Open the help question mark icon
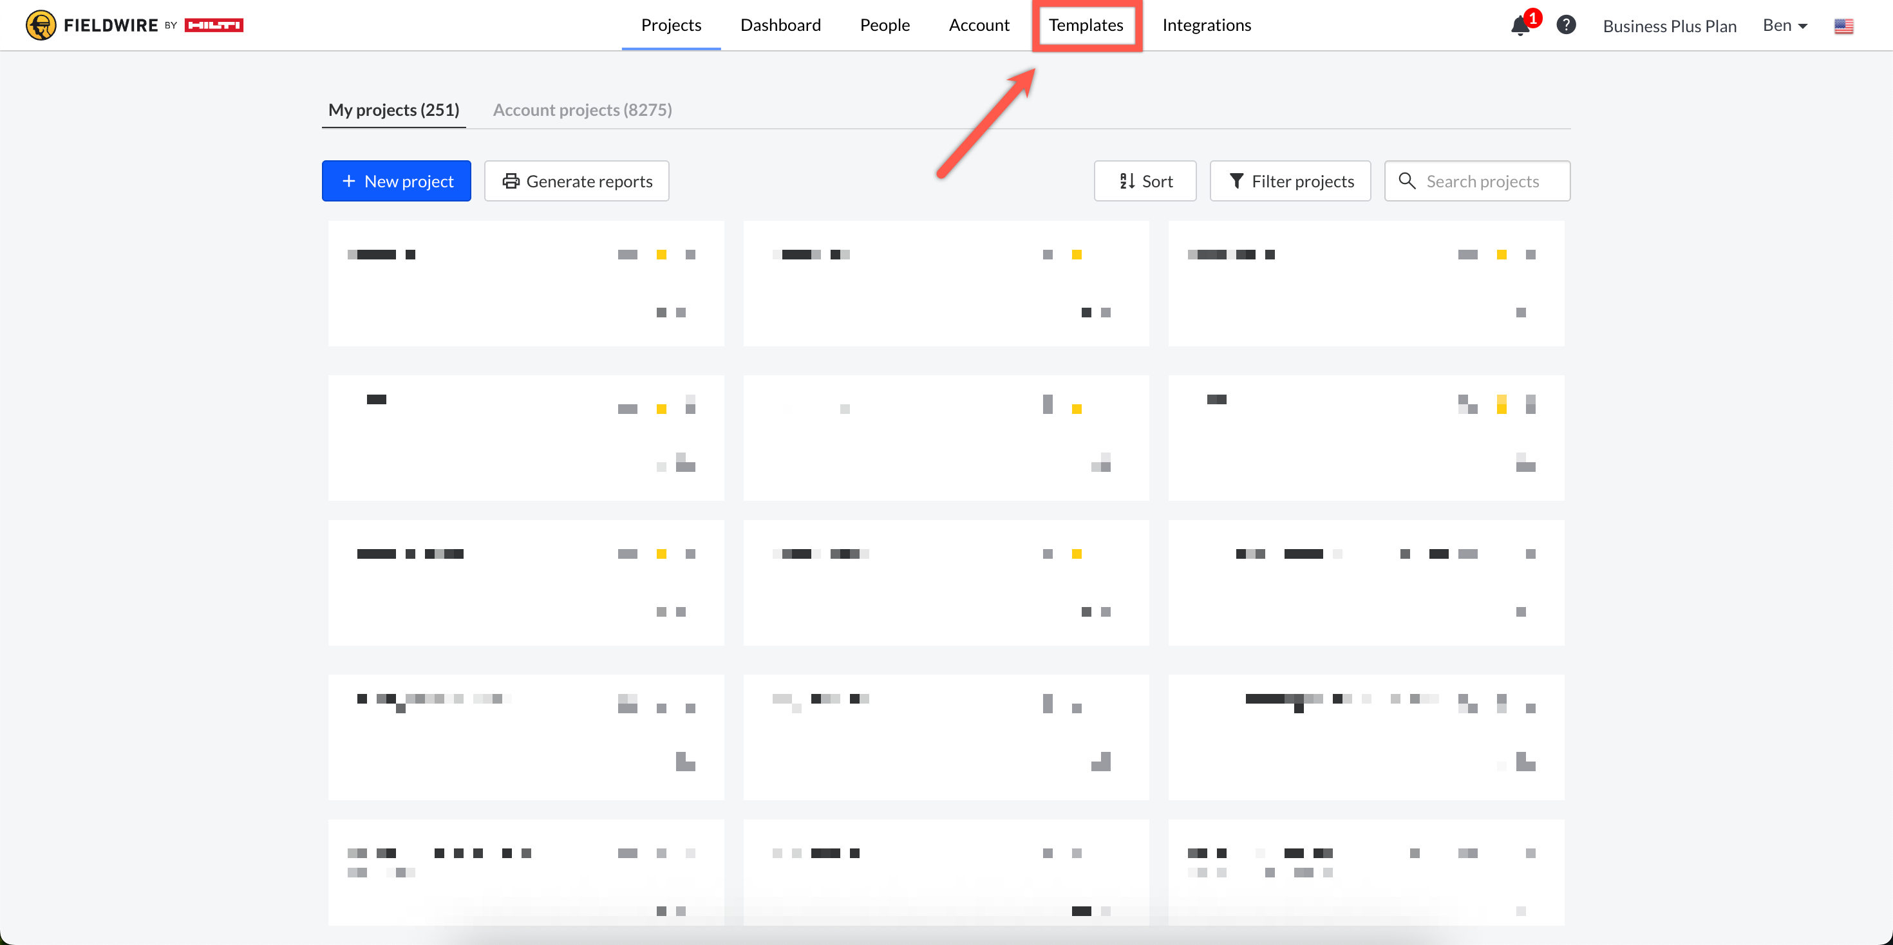The image size is (1893, 945). point(1565,25)
